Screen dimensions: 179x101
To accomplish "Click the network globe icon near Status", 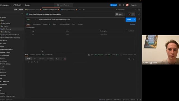I will (x=89, y=55).
